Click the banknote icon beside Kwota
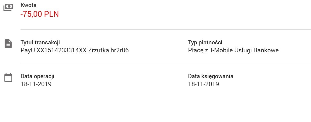311x122 pixels. 8,8
